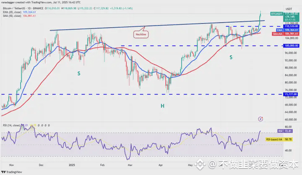Click the H head pattern letter

coord(163,106)
